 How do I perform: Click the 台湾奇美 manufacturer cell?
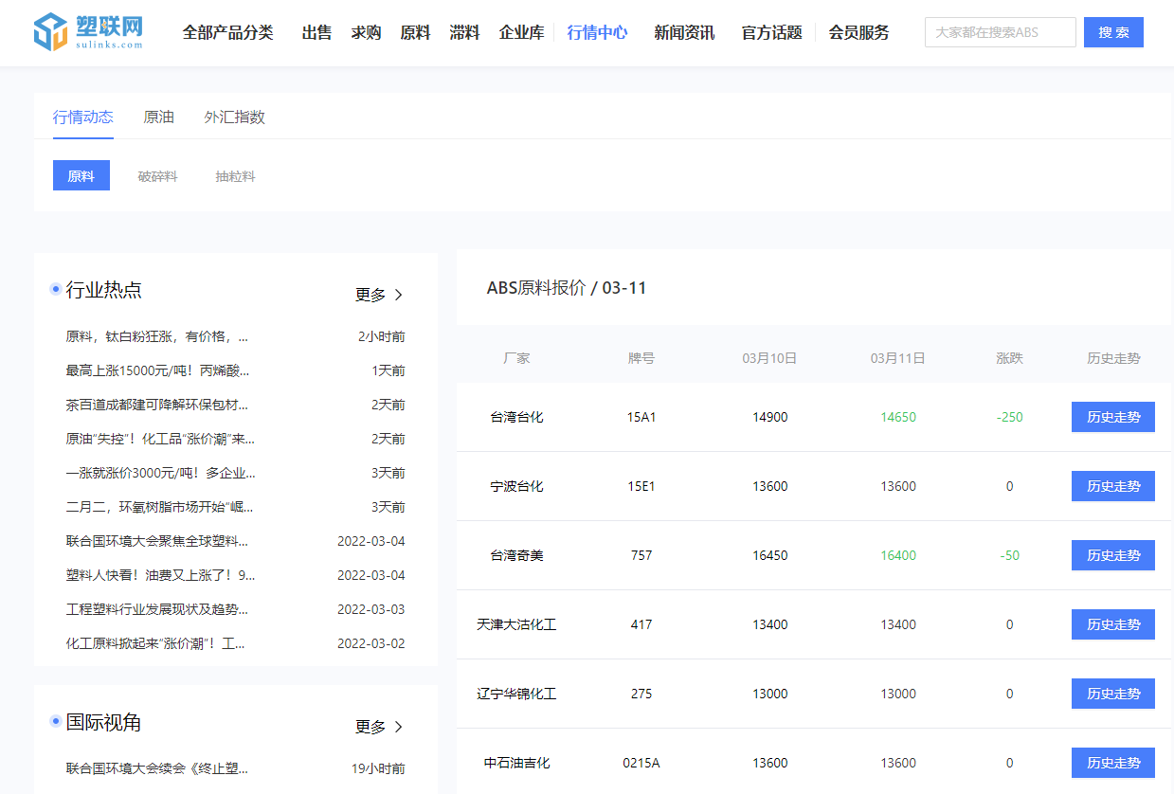(x=516, y=555)
